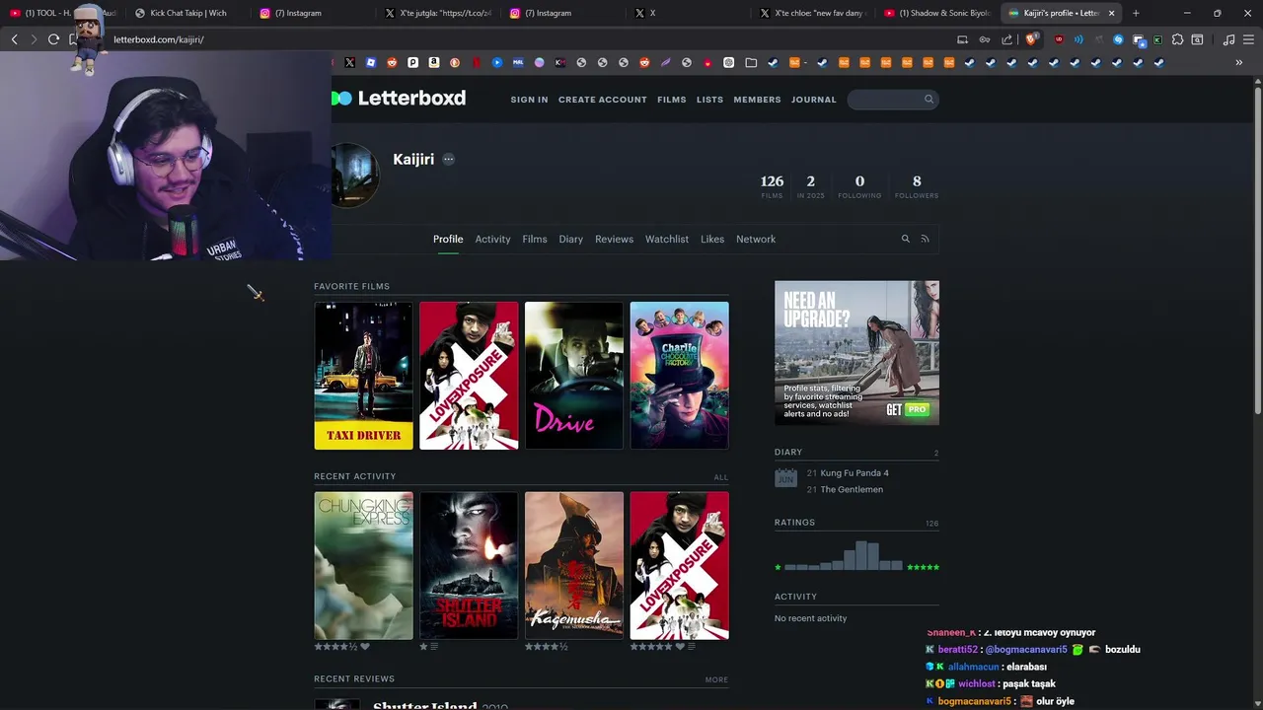Select the Diary profile tab
1263x710 pixels.
point(570,239)
